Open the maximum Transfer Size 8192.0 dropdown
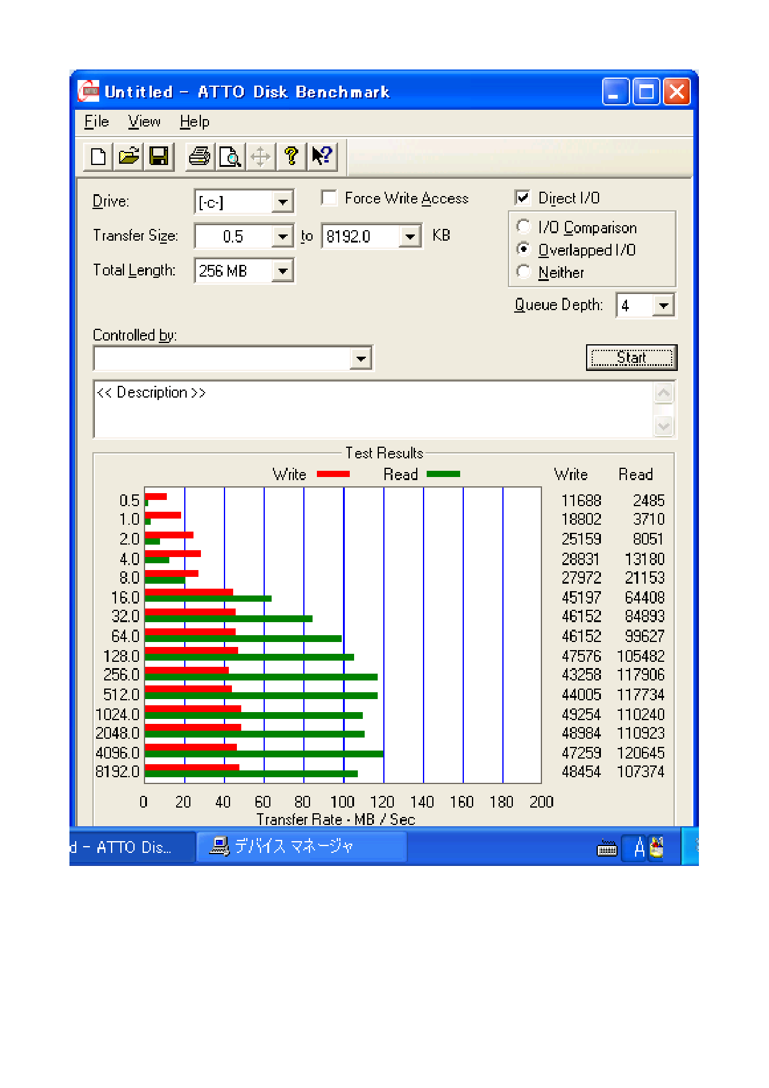 tap(410, 236)
